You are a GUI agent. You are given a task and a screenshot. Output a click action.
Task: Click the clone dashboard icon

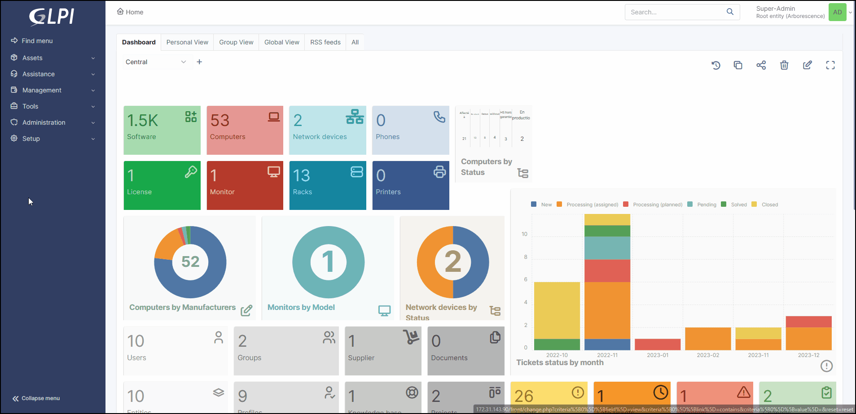(x=738, y=65)
